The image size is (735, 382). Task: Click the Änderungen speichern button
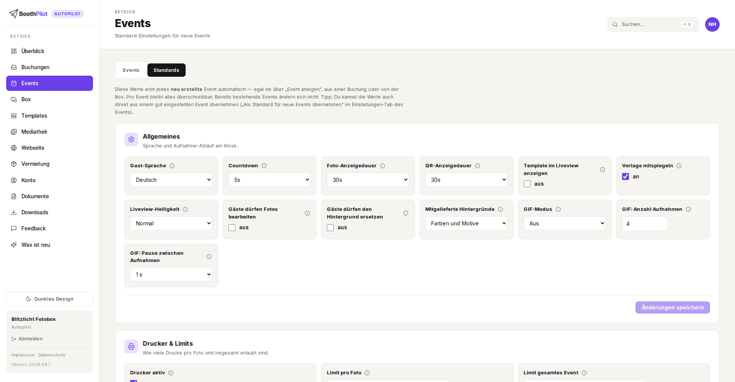click(673, 308)
